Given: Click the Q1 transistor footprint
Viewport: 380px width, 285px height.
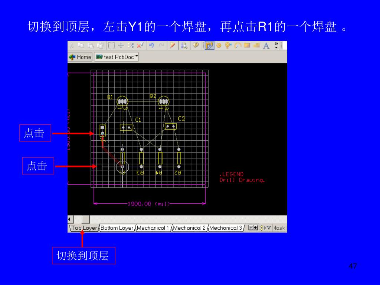Looking at the screenshot, I should click(122, 101).
